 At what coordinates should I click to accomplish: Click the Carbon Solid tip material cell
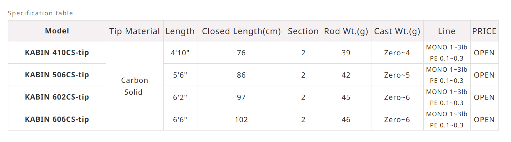(x=134, y=86)
